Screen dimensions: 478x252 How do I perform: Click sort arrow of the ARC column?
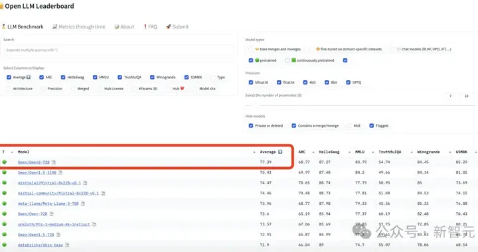[x=313, y=152]
